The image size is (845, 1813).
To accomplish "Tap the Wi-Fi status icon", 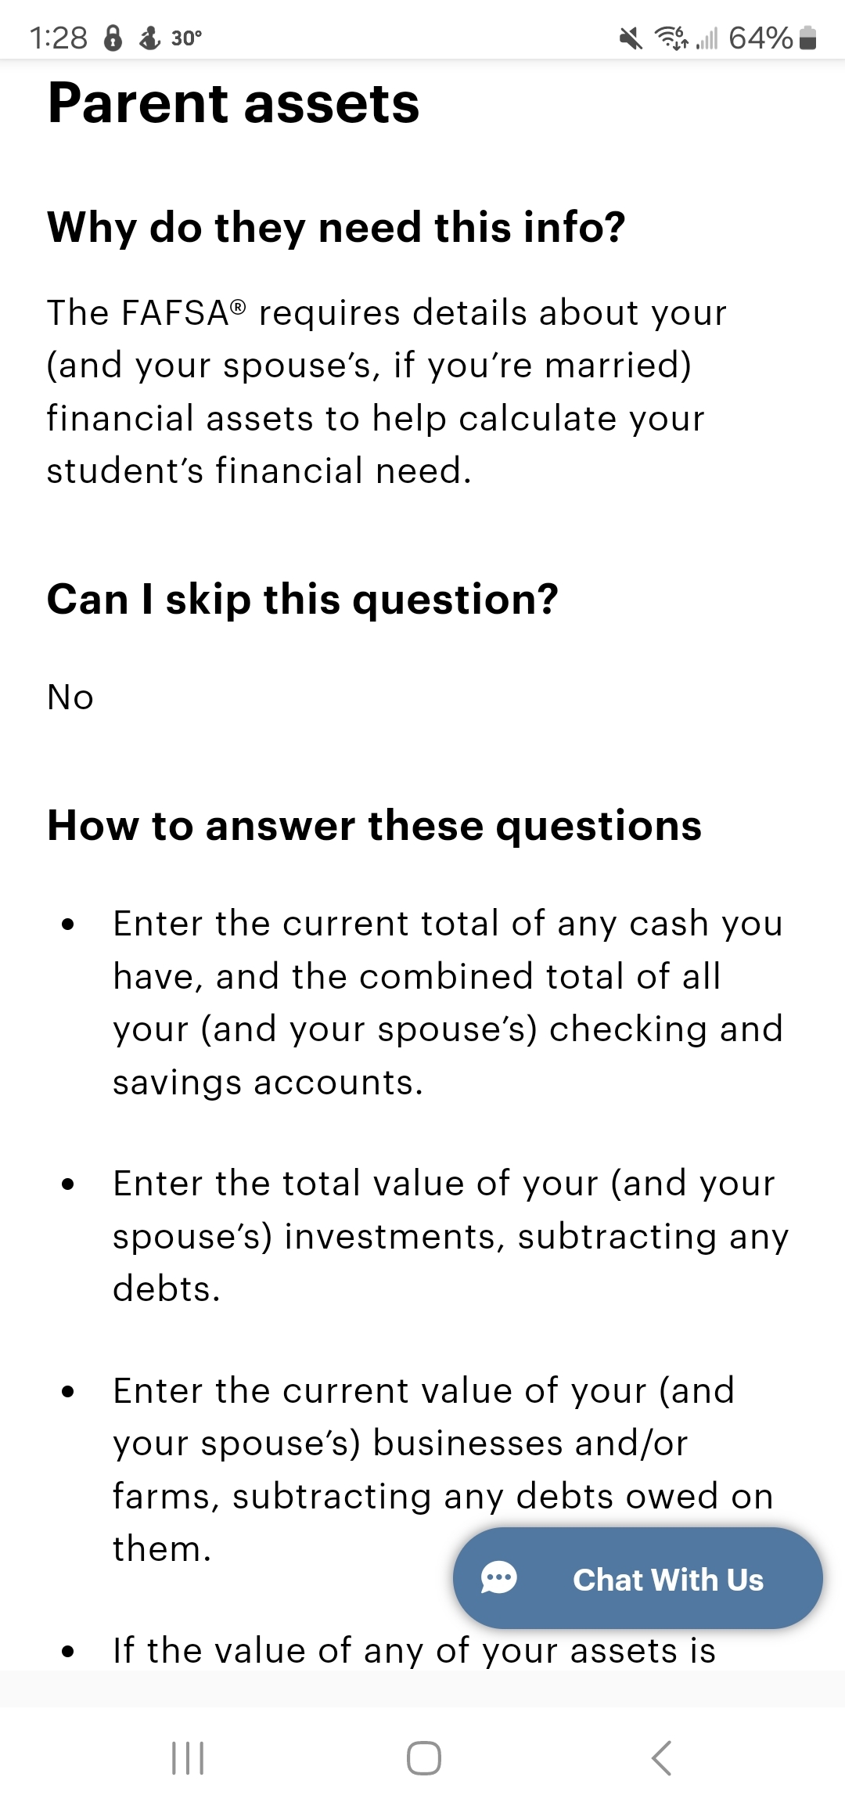I will [671, 38].
